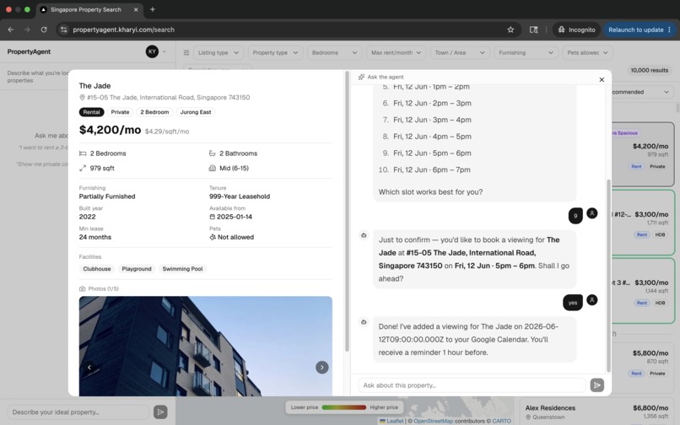Click the property photo thumbnail
Screen dimensions: 680x425
(206, 346)
